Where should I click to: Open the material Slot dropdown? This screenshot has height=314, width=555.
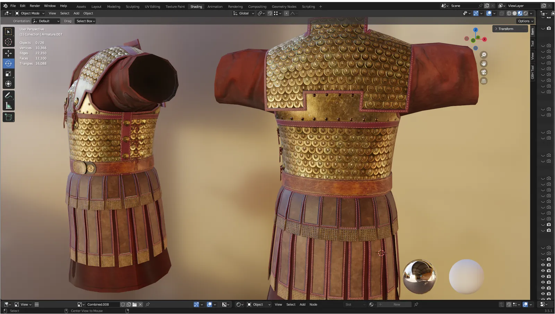coord(355,304)
